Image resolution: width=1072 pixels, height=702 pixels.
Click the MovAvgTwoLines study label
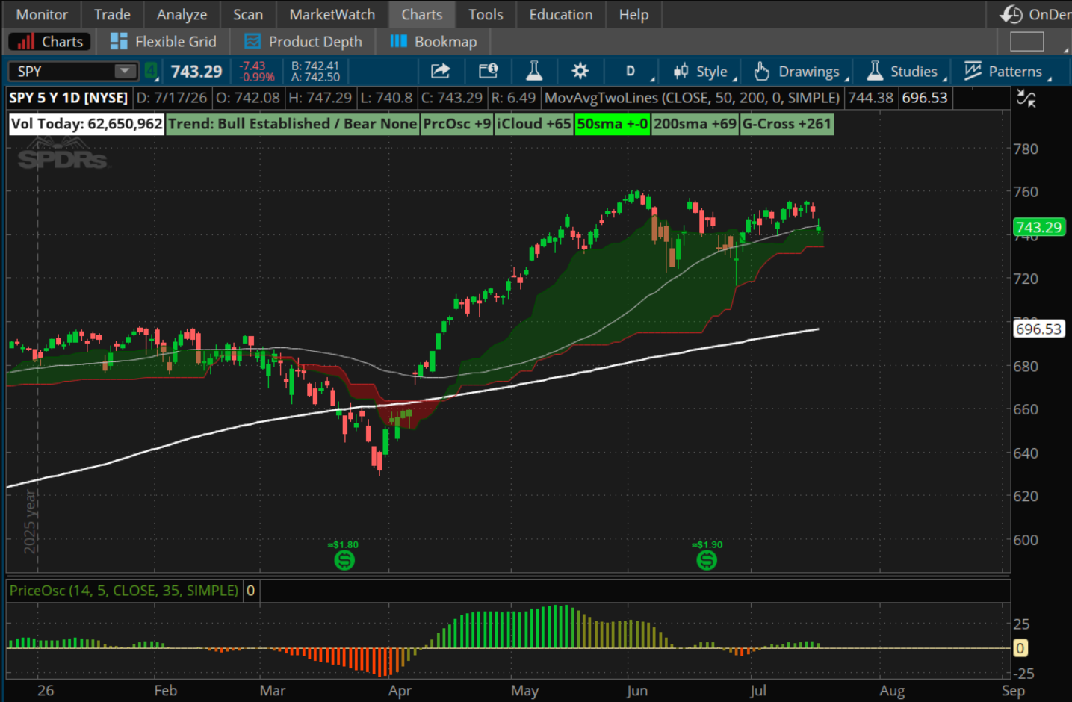693,98
